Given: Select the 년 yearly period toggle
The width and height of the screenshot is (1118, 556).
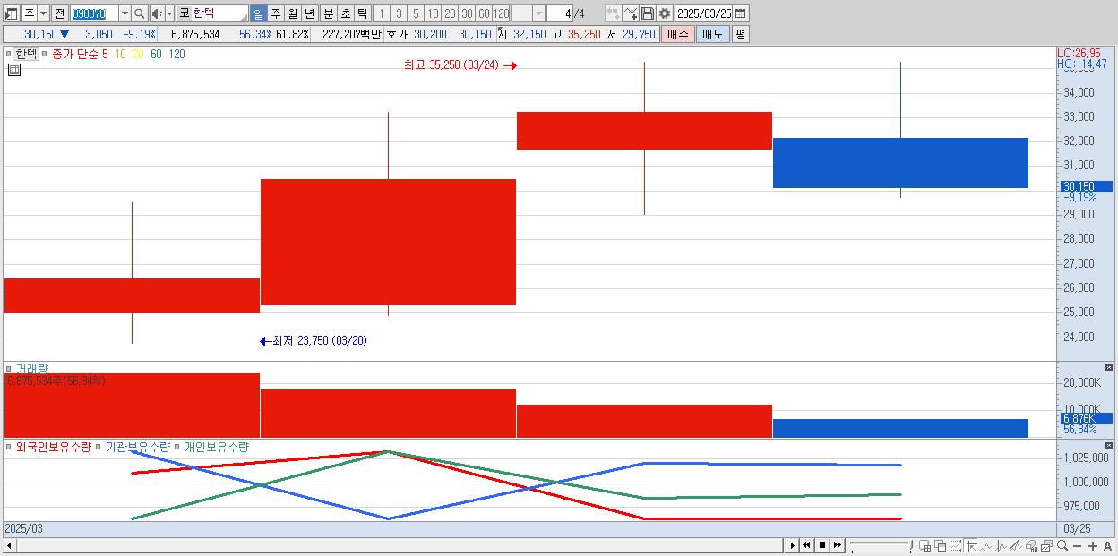Looking at the screenshot, I should 309,13.
